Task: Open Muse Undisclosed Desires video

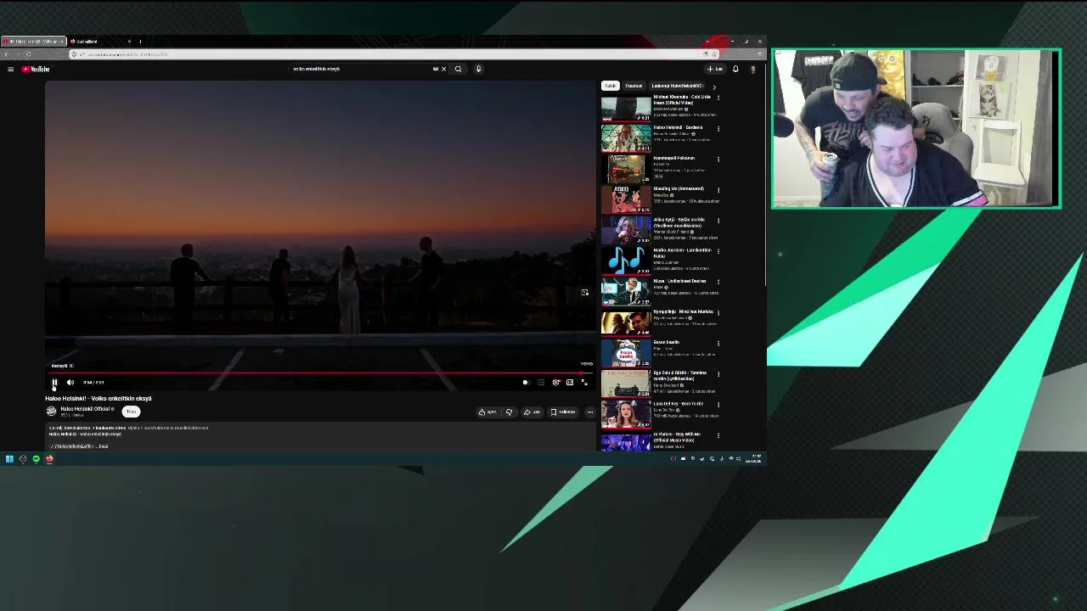Action: point(626,291)
